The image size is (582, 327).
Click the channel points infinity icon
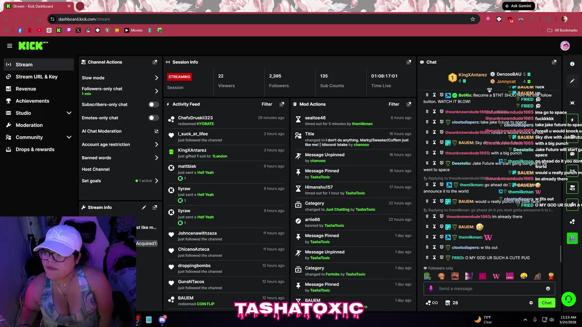(x=431, y=303)
